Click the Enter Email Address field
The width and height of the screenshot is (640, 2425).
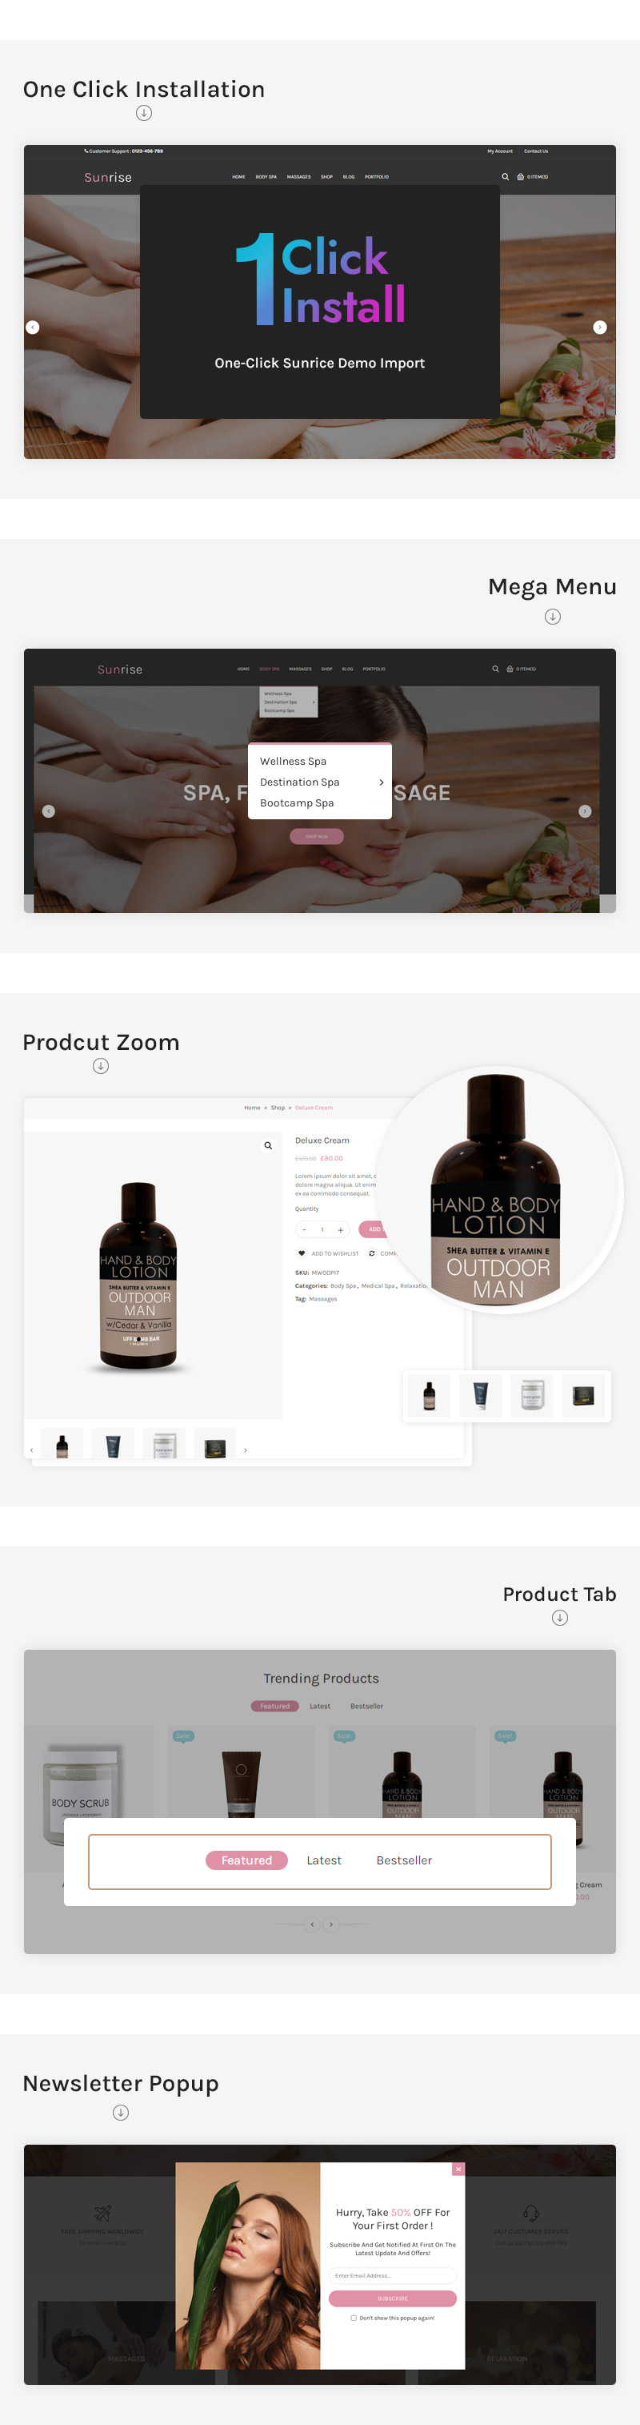393,2275
